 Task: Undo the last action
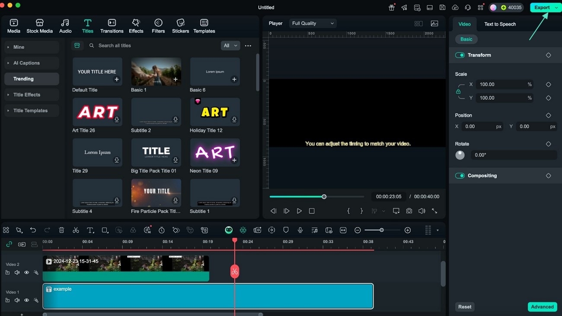coord(33,231)
